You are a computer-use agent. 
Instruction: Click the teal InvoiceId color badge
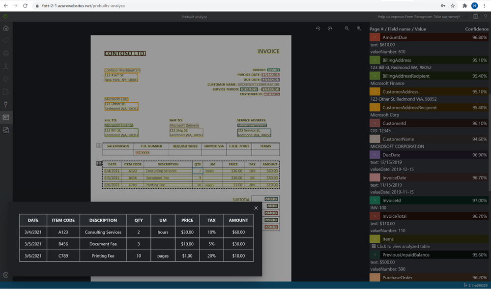point(375,201)
